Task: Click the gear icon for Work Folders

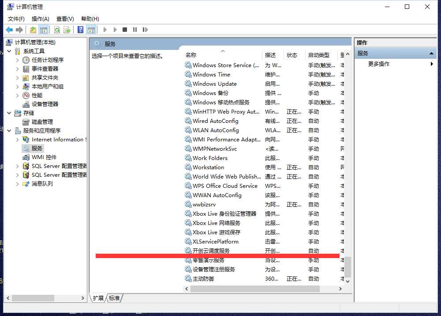Action: point(188,158)
